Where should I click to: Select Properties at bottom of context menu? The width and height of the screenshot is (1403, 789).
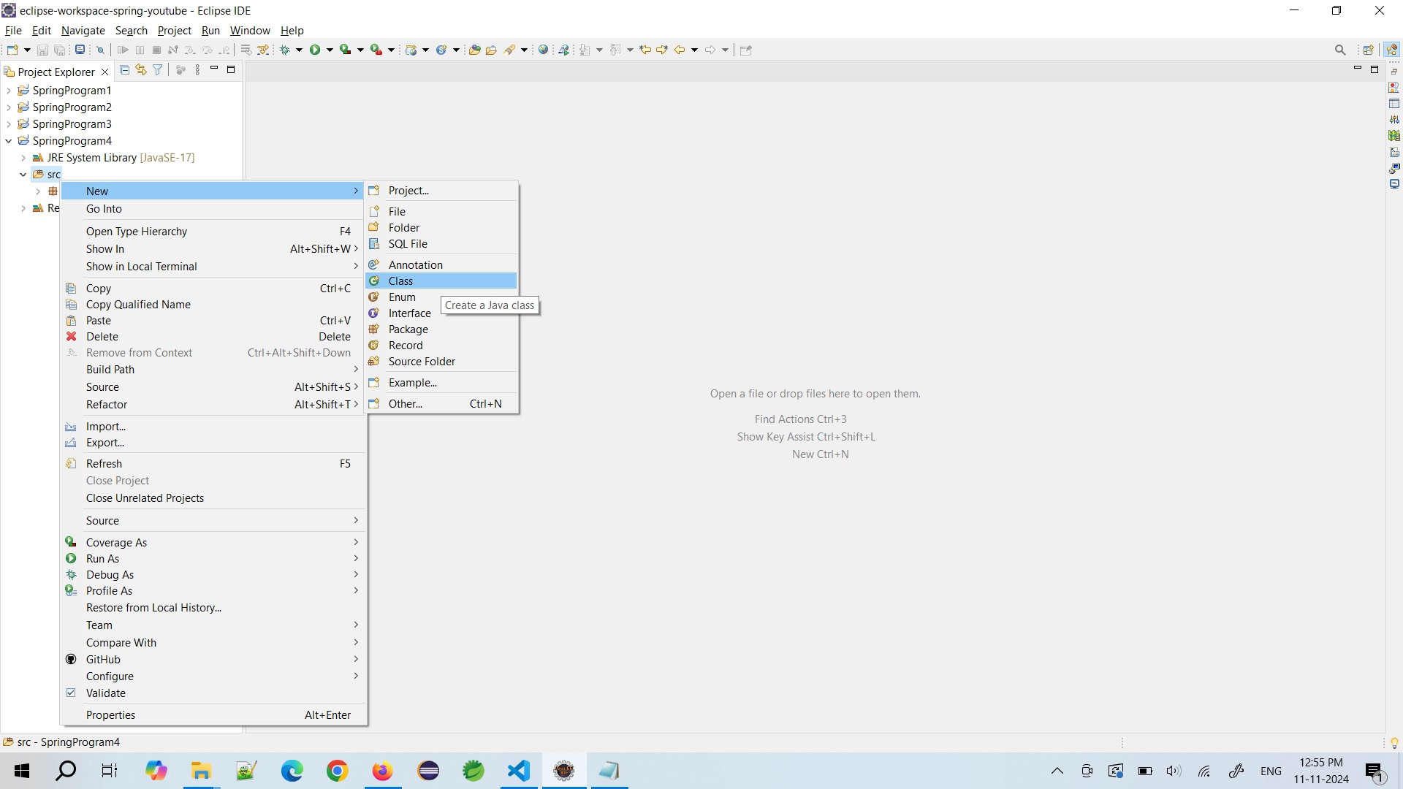[x=213, y=715]
